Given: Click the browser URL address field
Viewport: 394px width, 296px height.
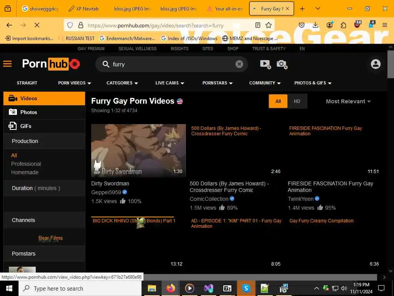Looking at the screenshot, I should click(x=169, y=25).
